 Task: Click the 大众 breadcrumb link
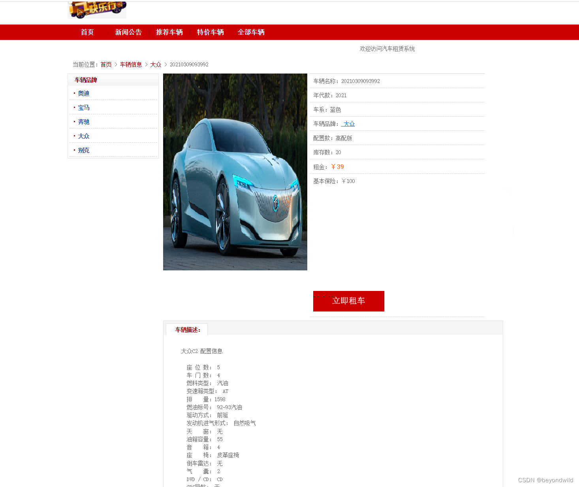pos(156,64)
